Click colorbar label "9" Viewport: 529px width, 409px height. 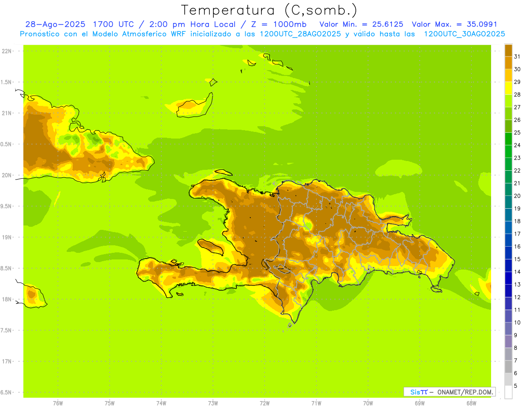516,335
